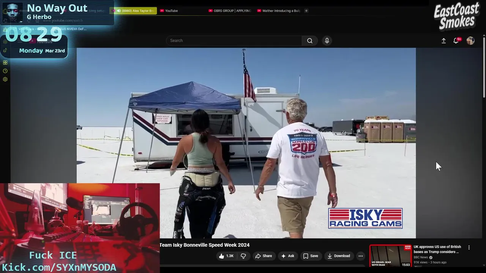Viewport: 486px width, 273px height.
Task: Open options menu for the BBC News video
Action: (x=469, y=247)
